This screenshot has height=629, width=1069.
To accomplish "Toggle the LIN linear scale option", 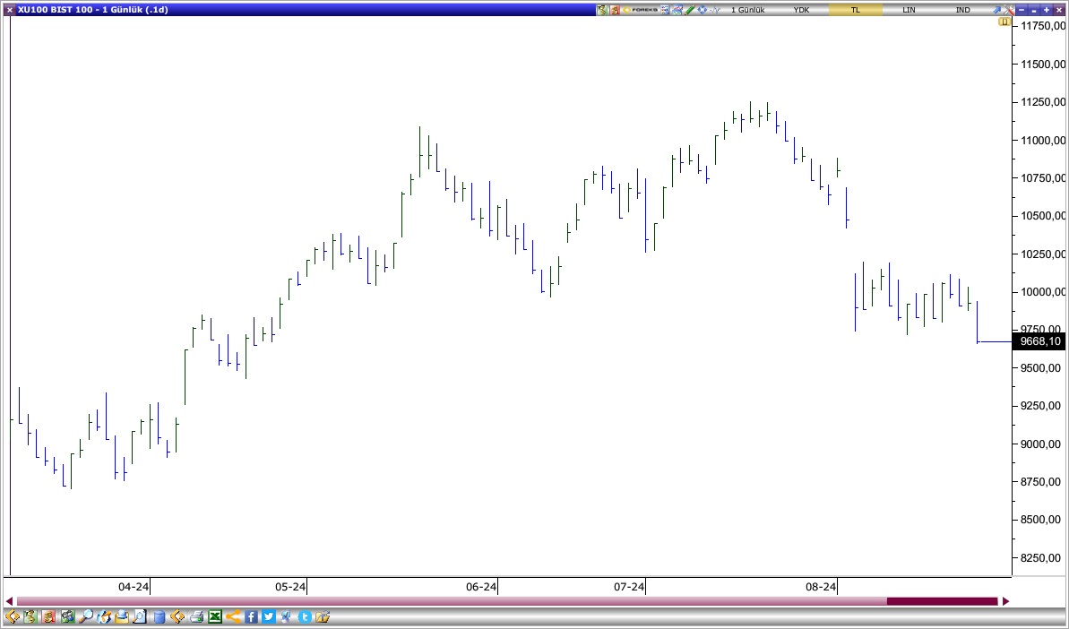I will pos(909,9).
